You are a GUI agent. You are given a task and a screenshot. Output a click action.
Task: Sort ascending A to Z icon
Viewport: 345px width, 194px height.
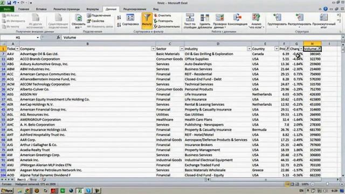pos(119,17)
